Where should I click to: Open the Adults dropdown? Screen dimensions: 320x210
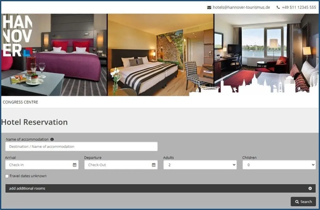coord(200,165)
